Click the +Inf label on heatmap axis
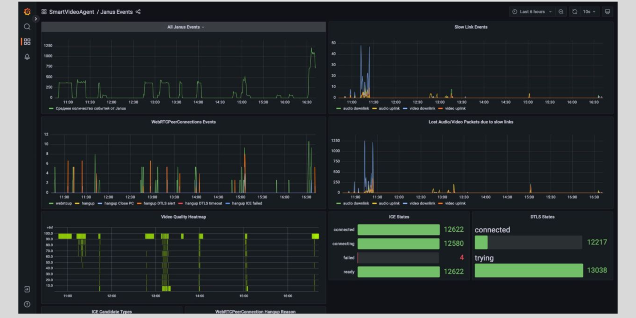 point(50,228)
